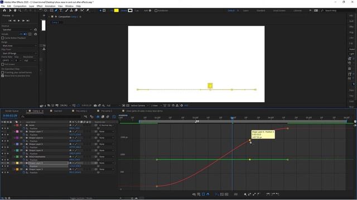Click the Default workspace button

[231, 11]
